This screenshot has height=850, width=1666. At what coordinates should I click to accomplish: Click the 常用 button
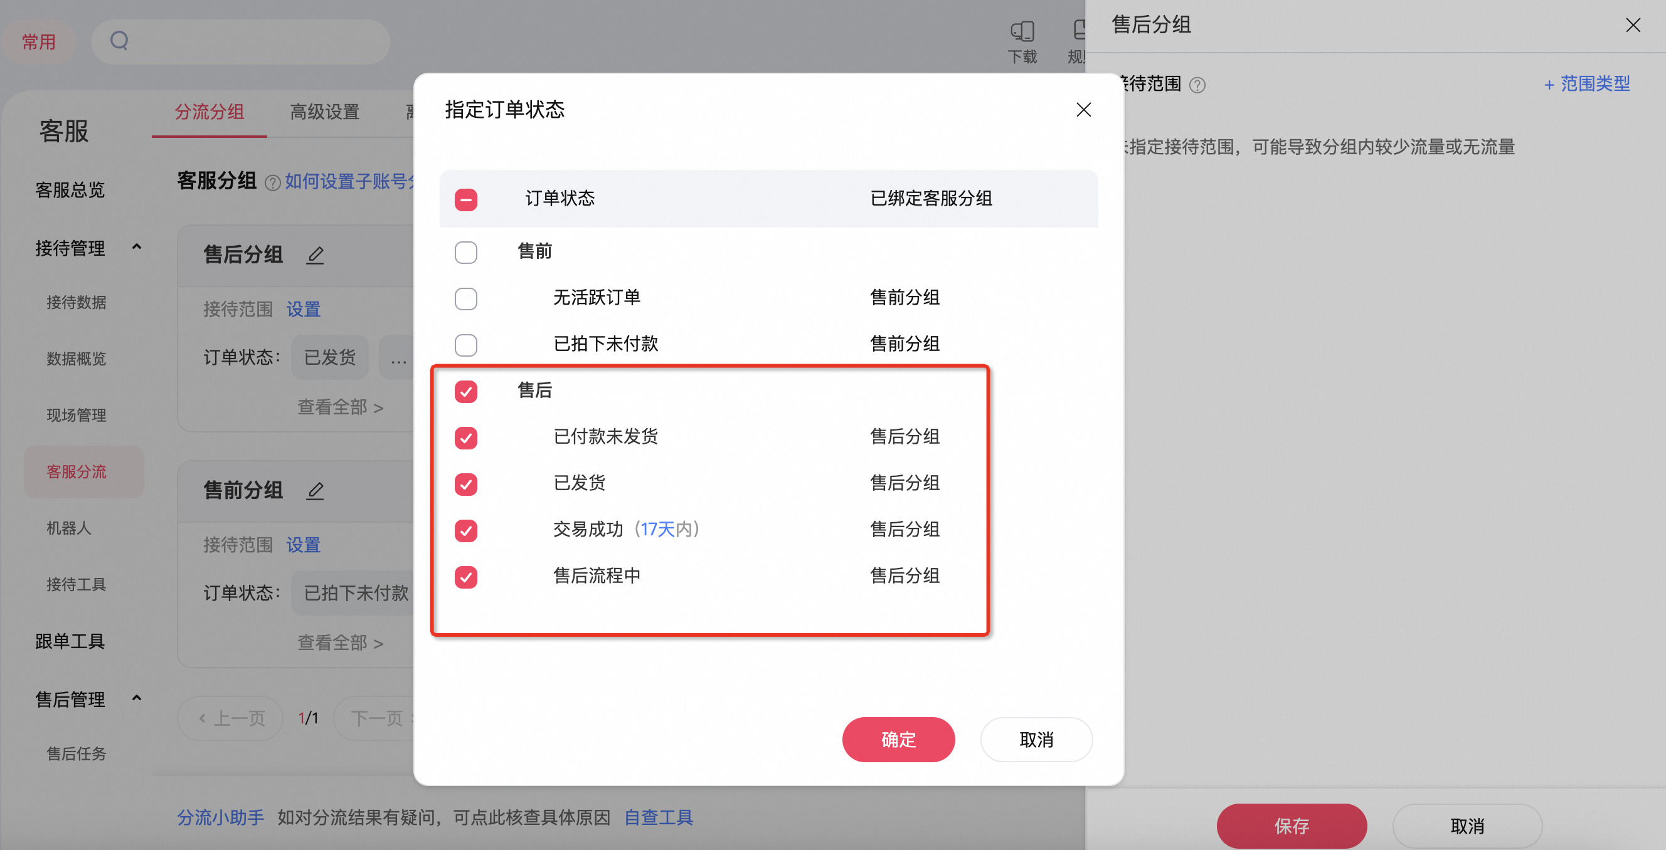point(39,42)
